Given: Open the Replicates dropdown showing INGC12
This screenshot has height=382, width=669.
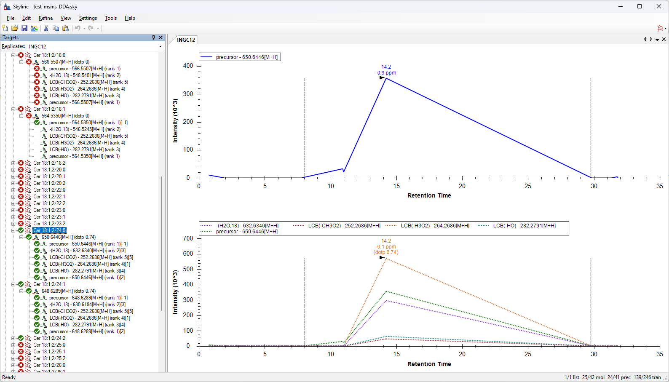Looking at the screenshot, I should (160, 46).
